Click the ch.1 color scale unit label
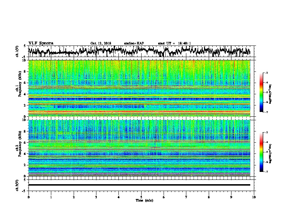 pyautogui.click(x=270, y=94)
